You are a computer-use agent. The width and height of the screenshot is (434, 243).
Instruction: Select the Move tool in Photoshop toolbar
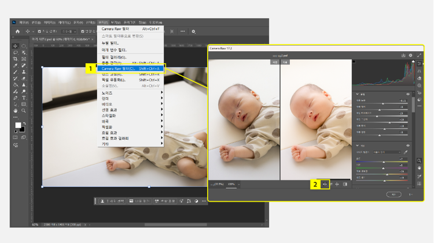coord(15,46)
